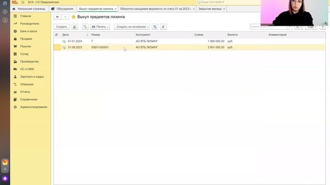330x185 pixels.
Task: Open the Главное section
Action: (x=25, y=16)
